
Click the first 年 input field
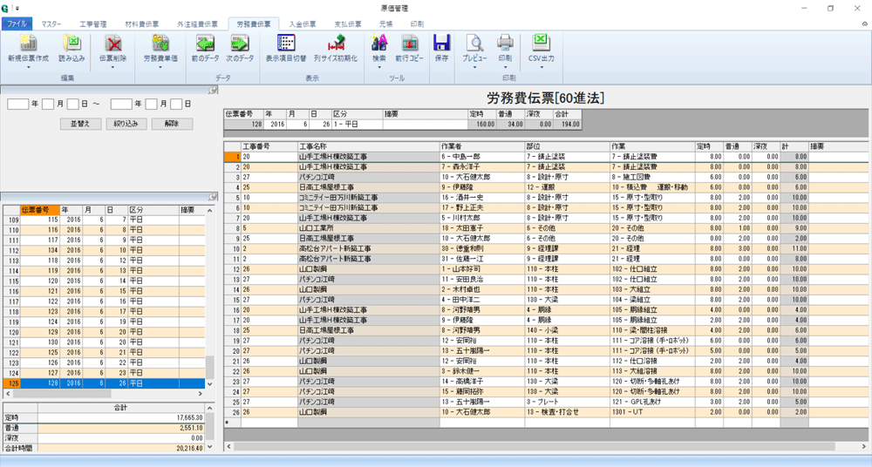click(17, 105)
